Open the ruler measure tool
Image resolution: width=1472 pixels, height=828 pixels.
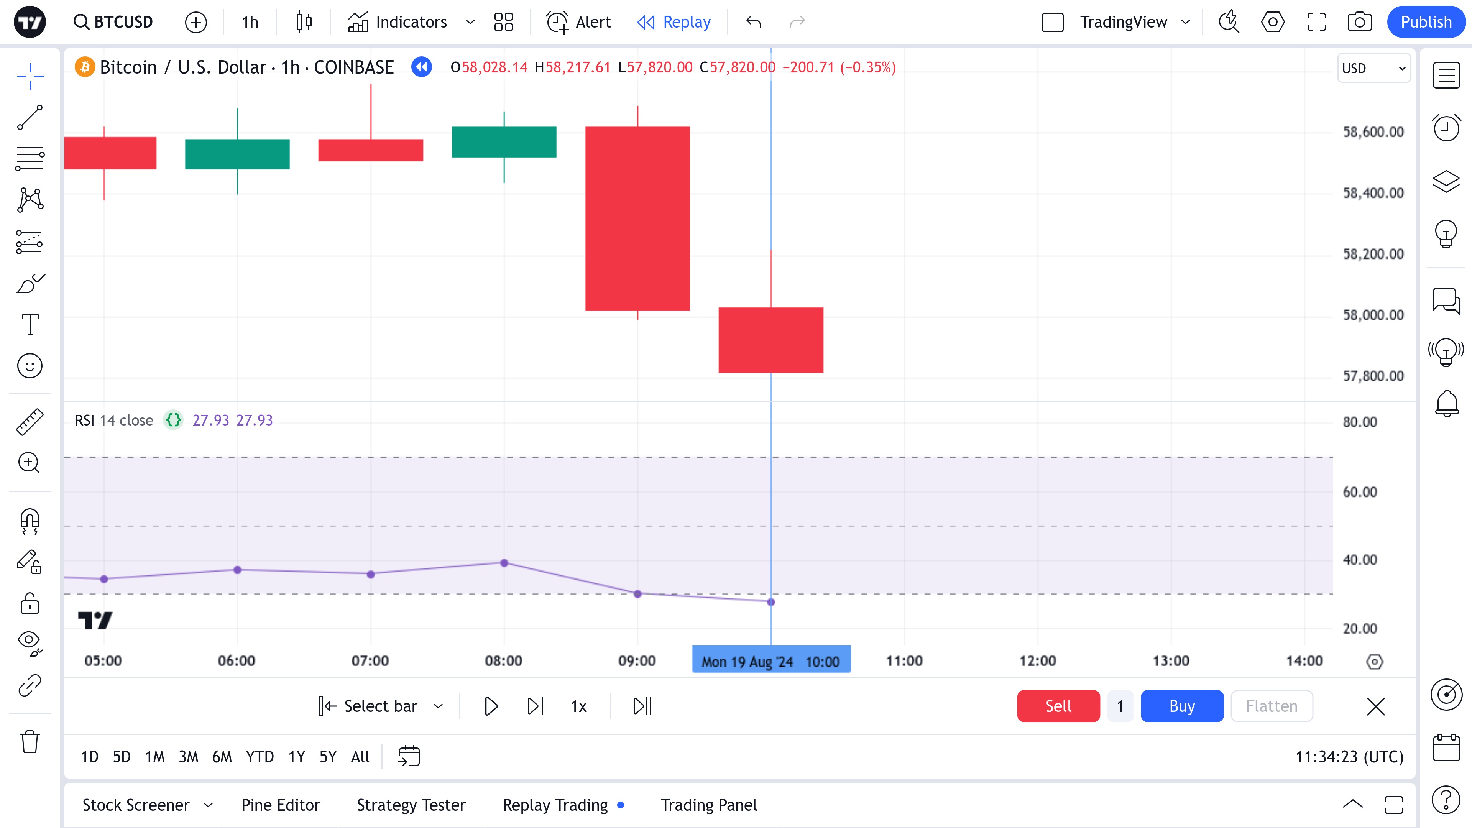coord(30,422)
